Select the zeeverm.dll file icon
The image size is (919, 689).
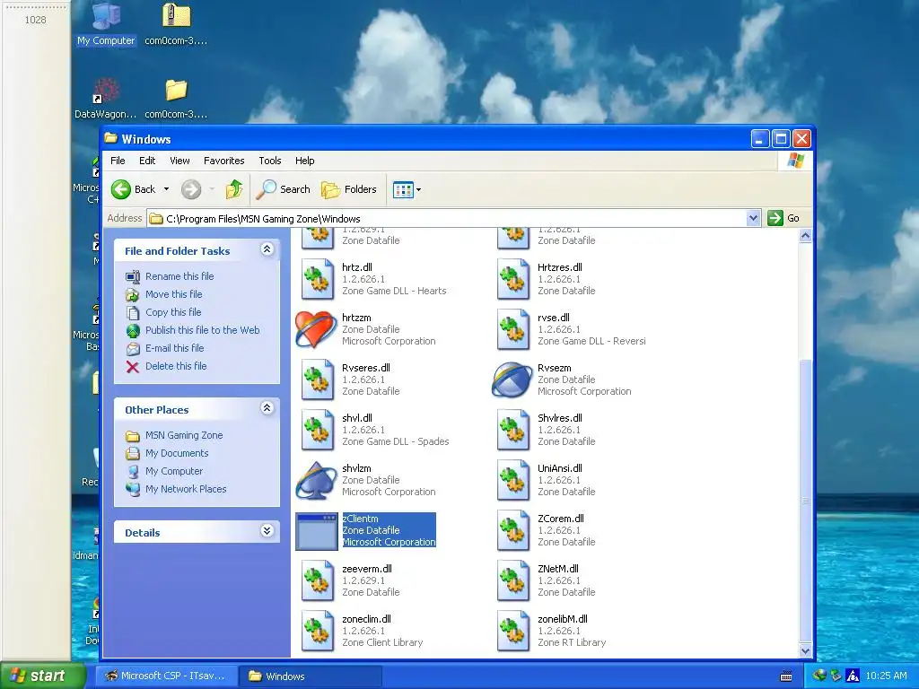[317, 580]
